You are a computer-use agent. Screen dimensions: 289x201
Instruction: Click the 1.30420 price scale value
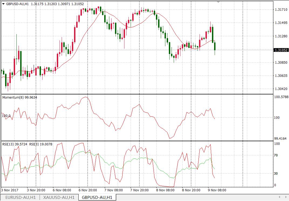coord(281,89)
